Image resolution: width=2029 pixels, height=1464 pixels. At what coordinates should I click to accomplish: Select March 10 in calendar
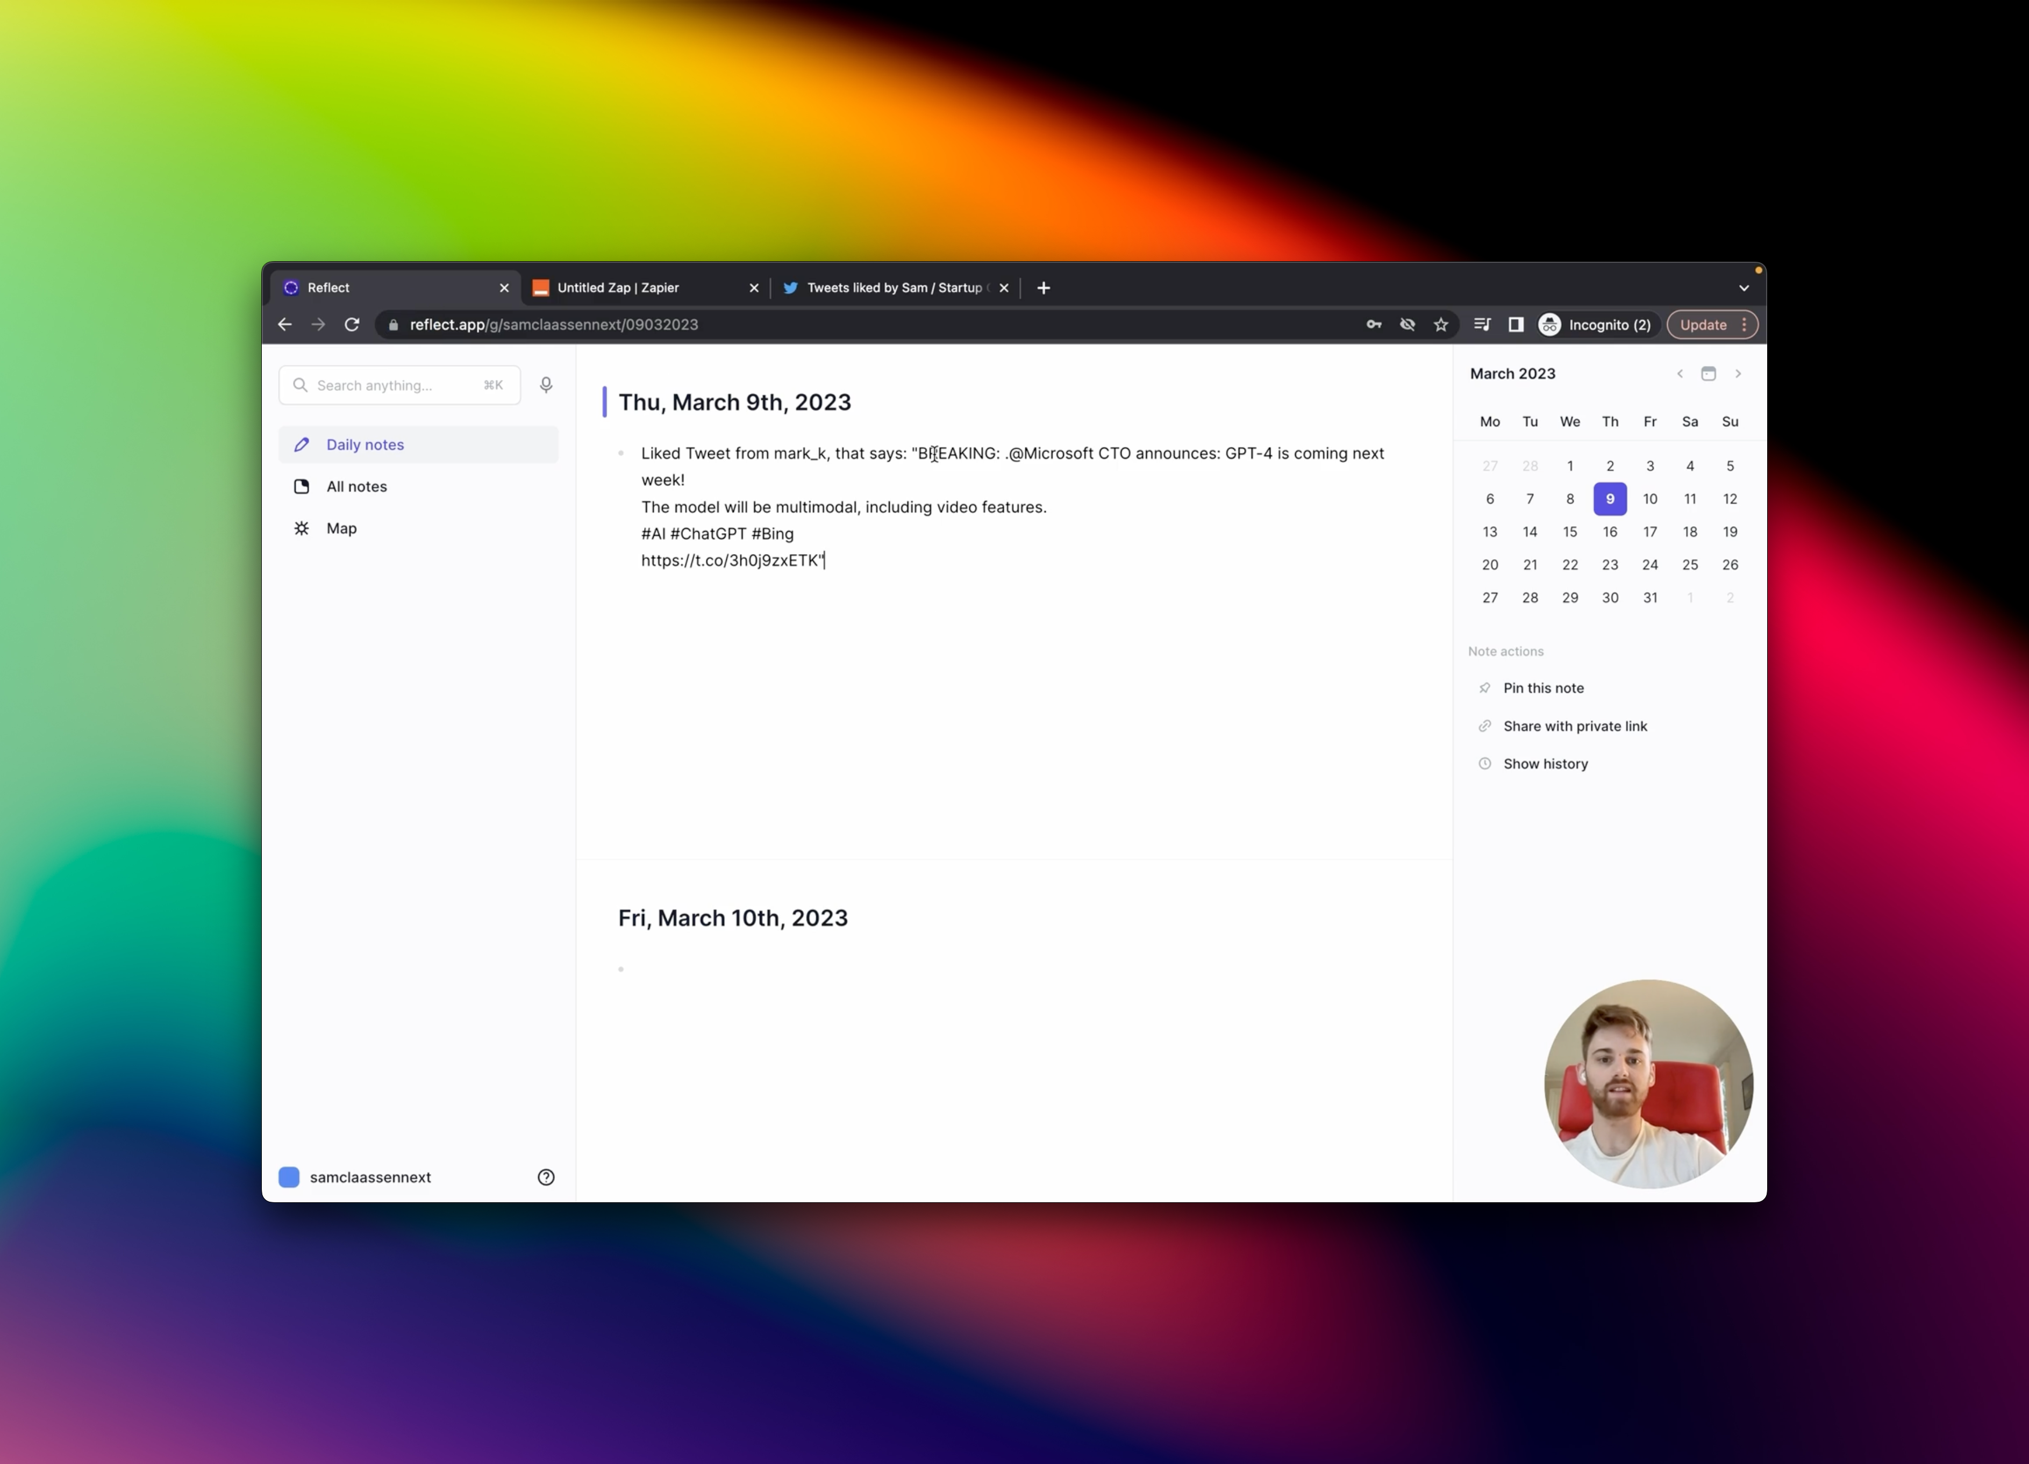[1649, 499]
